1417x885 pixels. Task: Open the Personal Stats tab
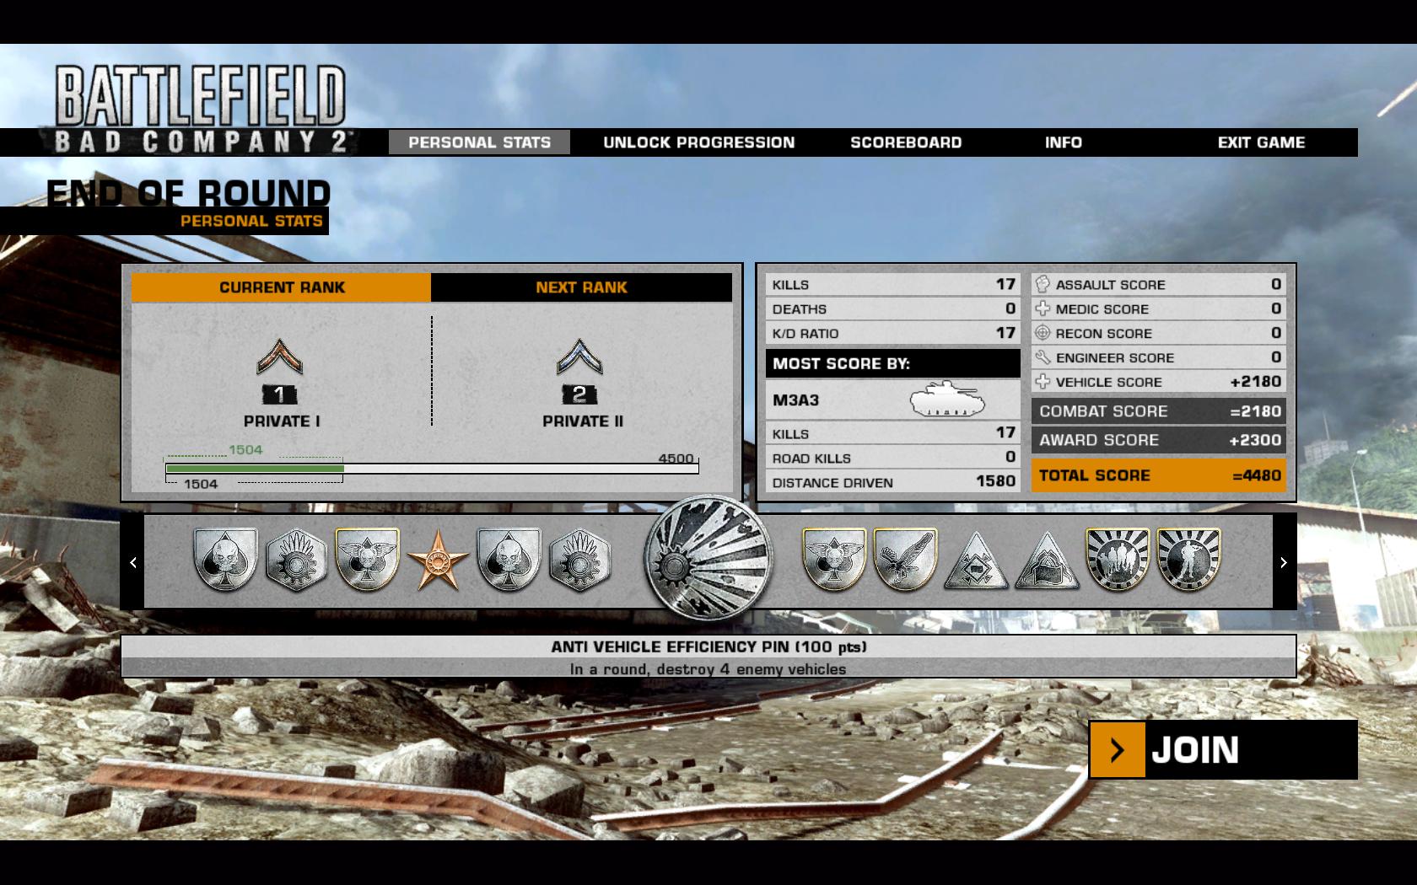[479, 142]
